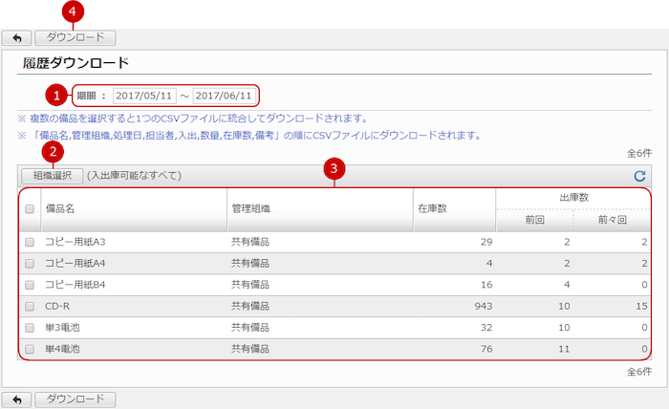Screen dimensions: 669x409
Task: Click the bottom back arrow icon
Action: (x=16, y=398)
